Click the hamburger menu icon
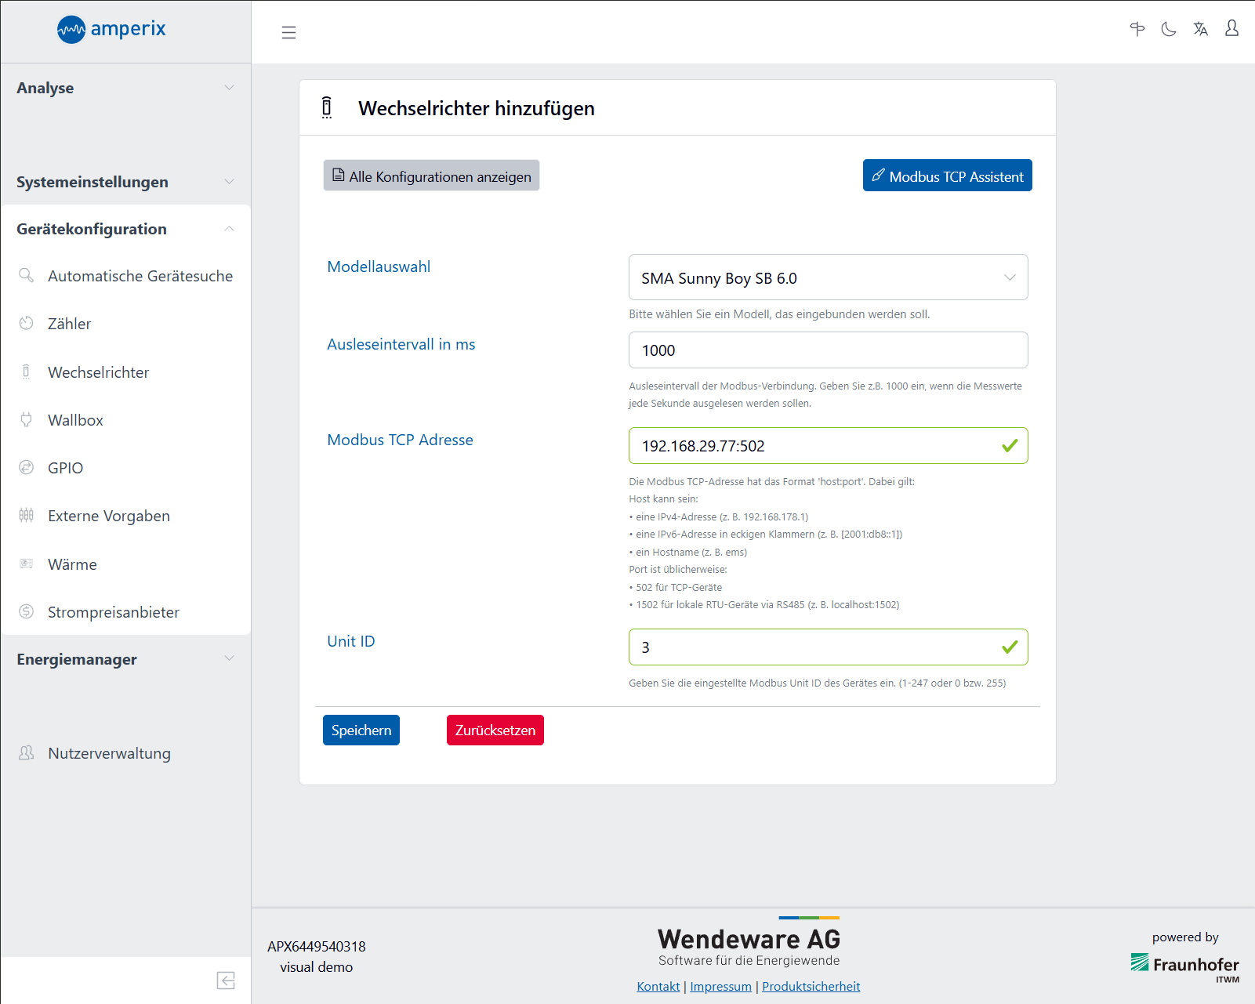This screenshot has width=1255, height=1004. [288, 32]
